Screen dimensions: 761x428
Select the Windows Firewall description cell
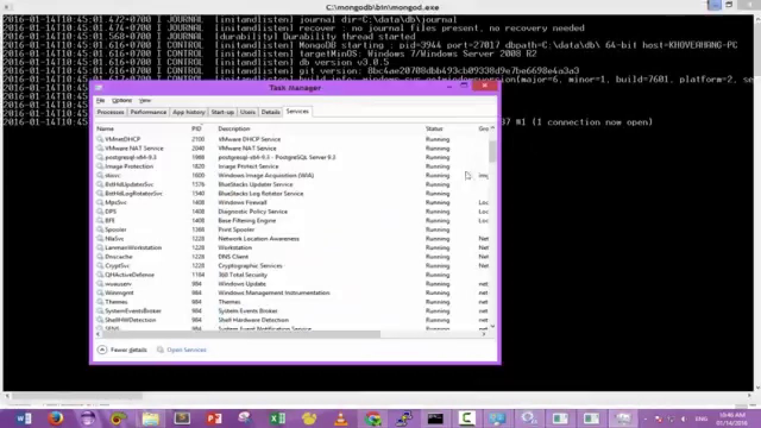tap(243, 203)
